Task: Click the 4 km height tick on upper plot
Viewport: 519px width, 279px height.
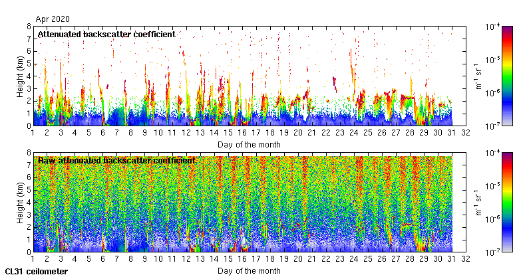Action: 29,76
